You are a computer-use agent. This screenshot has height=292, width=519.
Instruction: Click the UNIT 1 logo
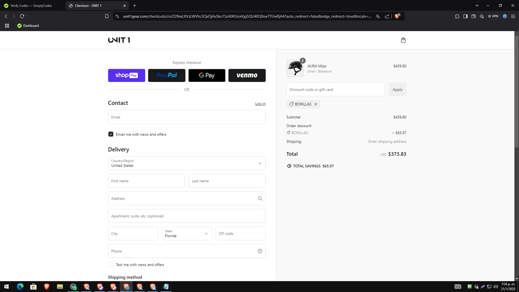[x=119, y=40]
